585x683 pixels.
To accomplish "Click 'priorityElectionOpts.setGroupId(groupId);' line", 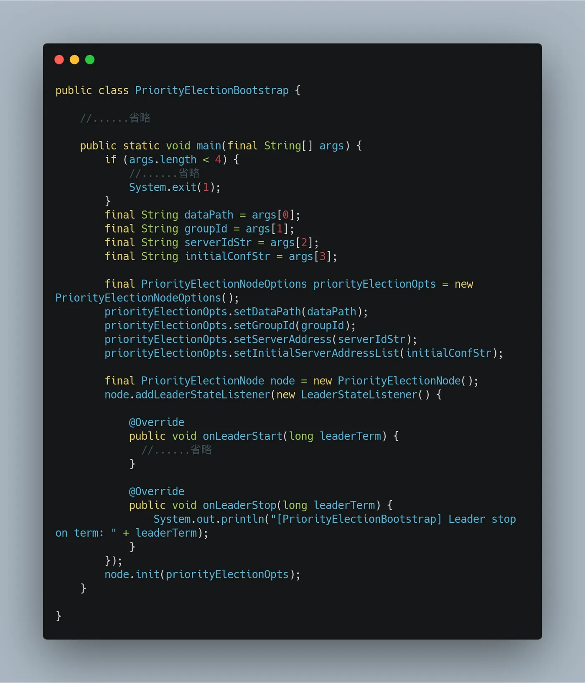I will coord(230,325).
